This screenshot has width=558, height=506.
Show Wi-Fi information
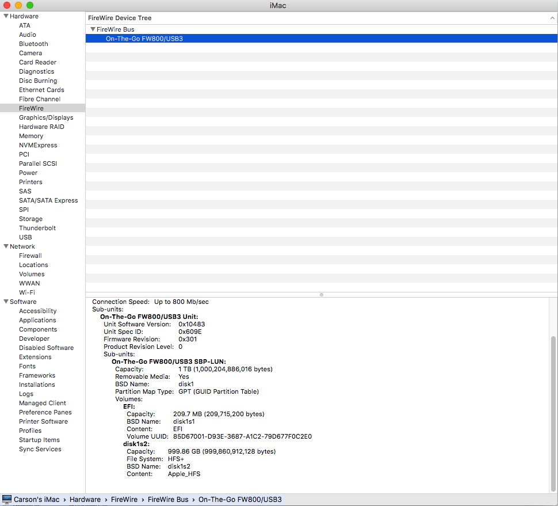pos(27,292)
